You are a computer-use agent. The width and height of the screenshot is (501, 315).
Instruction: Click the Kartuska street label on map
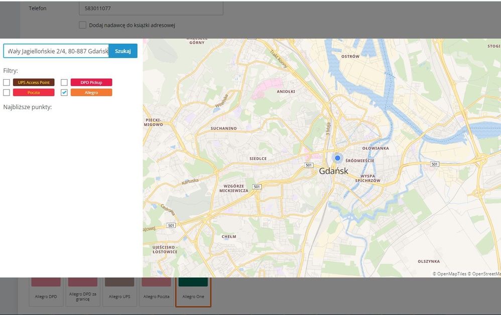pos(190,181)
